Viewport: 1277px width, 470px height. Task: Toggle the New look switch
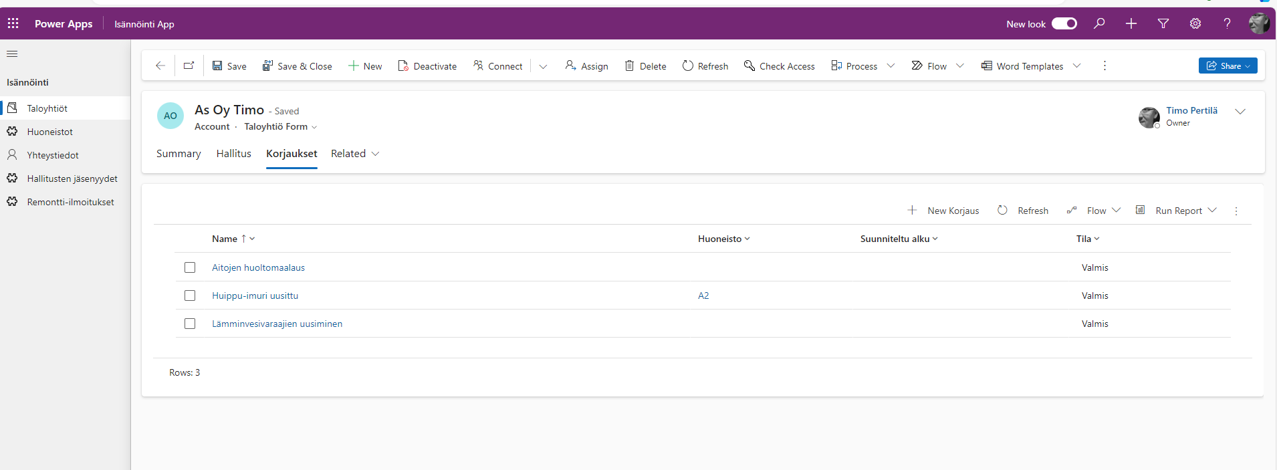[x=1064, y=23]
